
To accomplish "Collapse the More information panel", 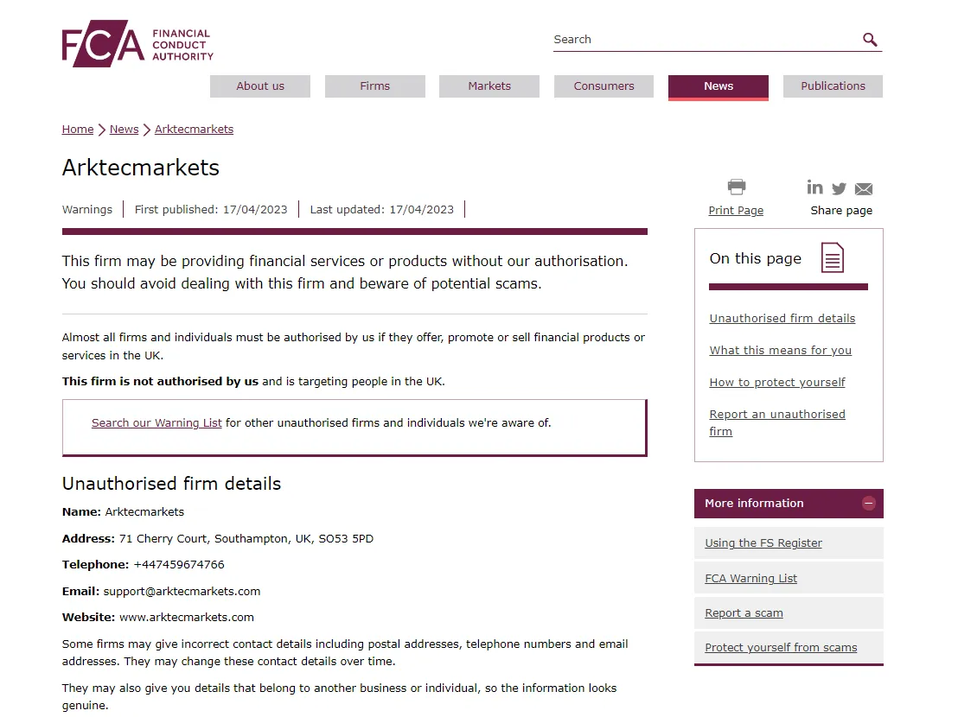I will [x=868, y=504].
